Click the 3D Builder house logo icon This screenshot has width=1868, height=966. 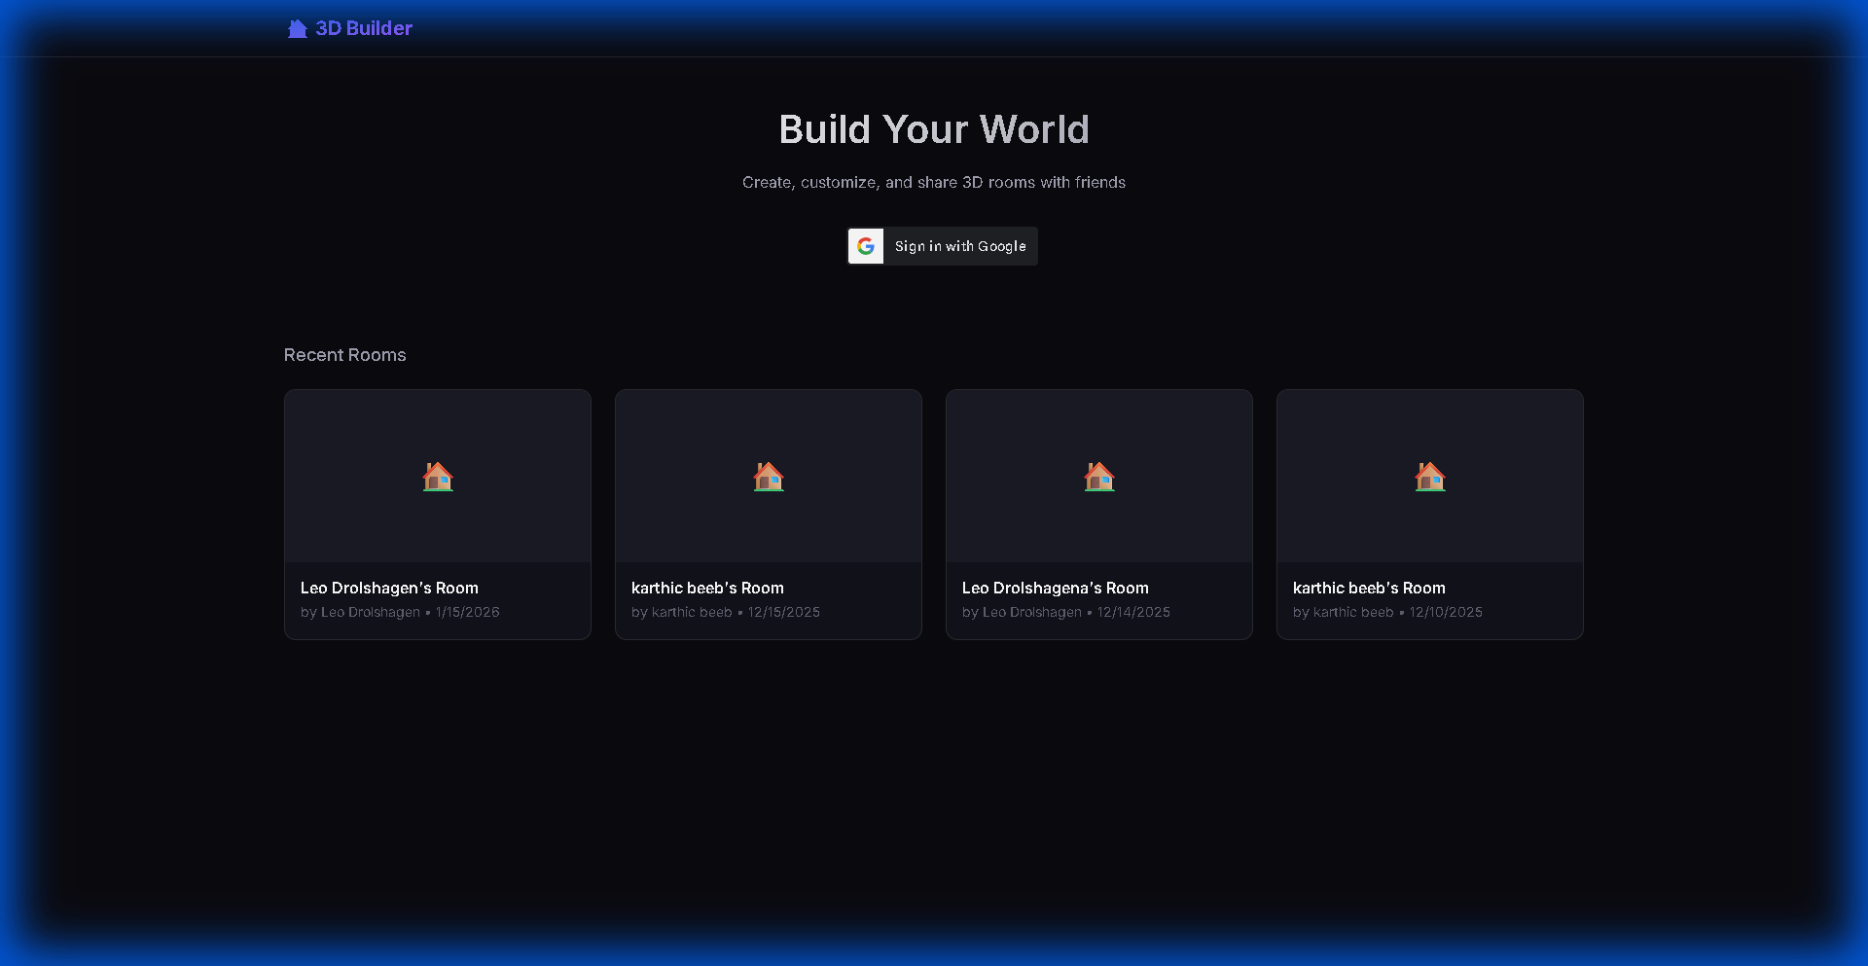(296, 28)
